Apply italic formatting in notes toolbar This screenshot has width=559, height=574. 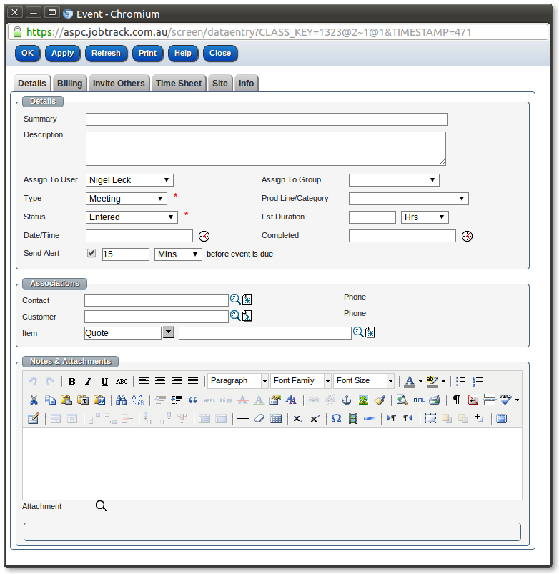(x=88, y=382)
